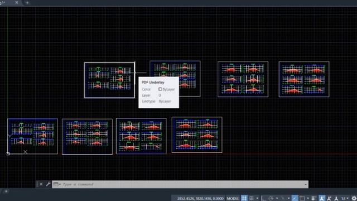Select fourth PDF underlay in bottom row

(197, 135)
